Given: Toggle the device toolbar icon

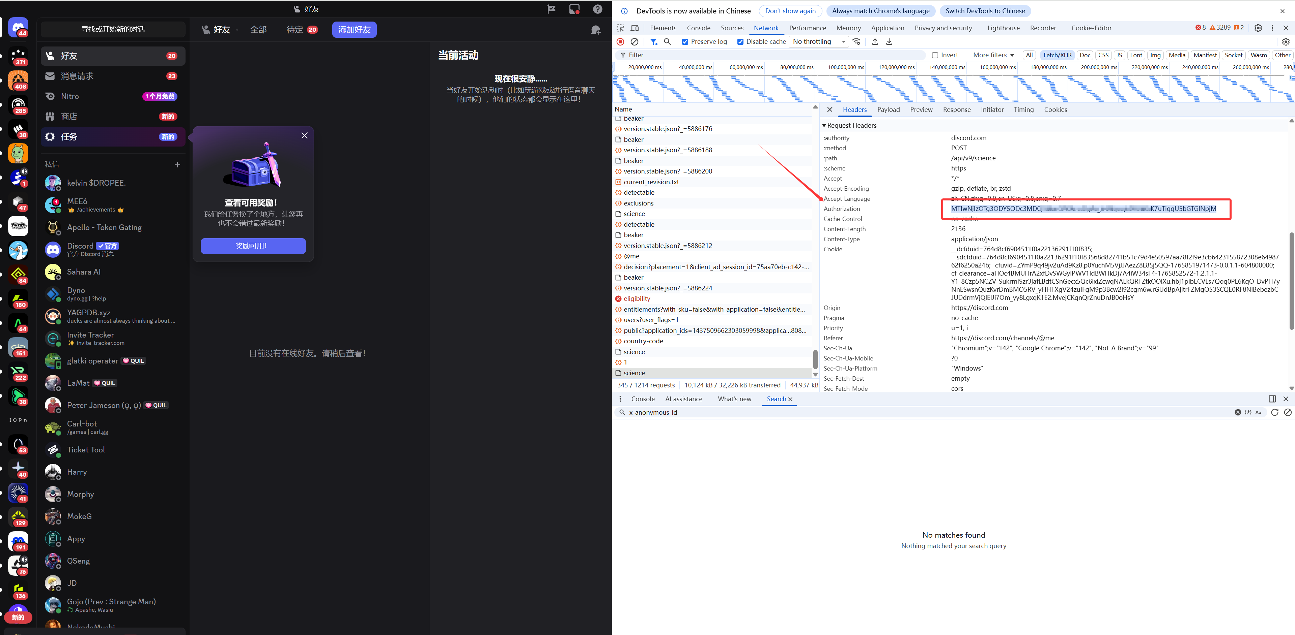Looking at the screenshot, I should (x=635, y=28).
